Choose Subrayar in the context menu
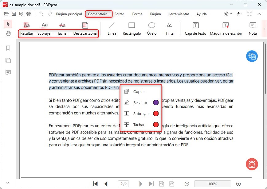The image size is (267, 189). [x=141, y=114]
